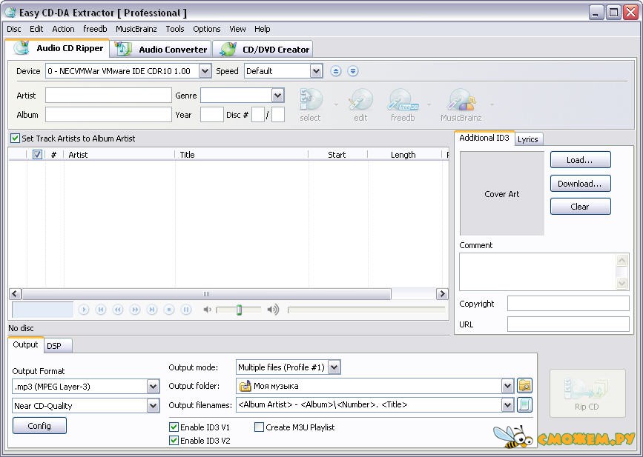Click the Album text field

(108, 115)
